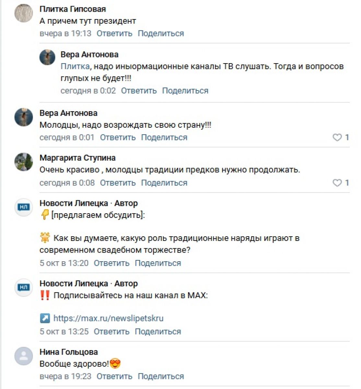
Task: Share Маргарита Ступина's comment
Action: pos(164,183)
